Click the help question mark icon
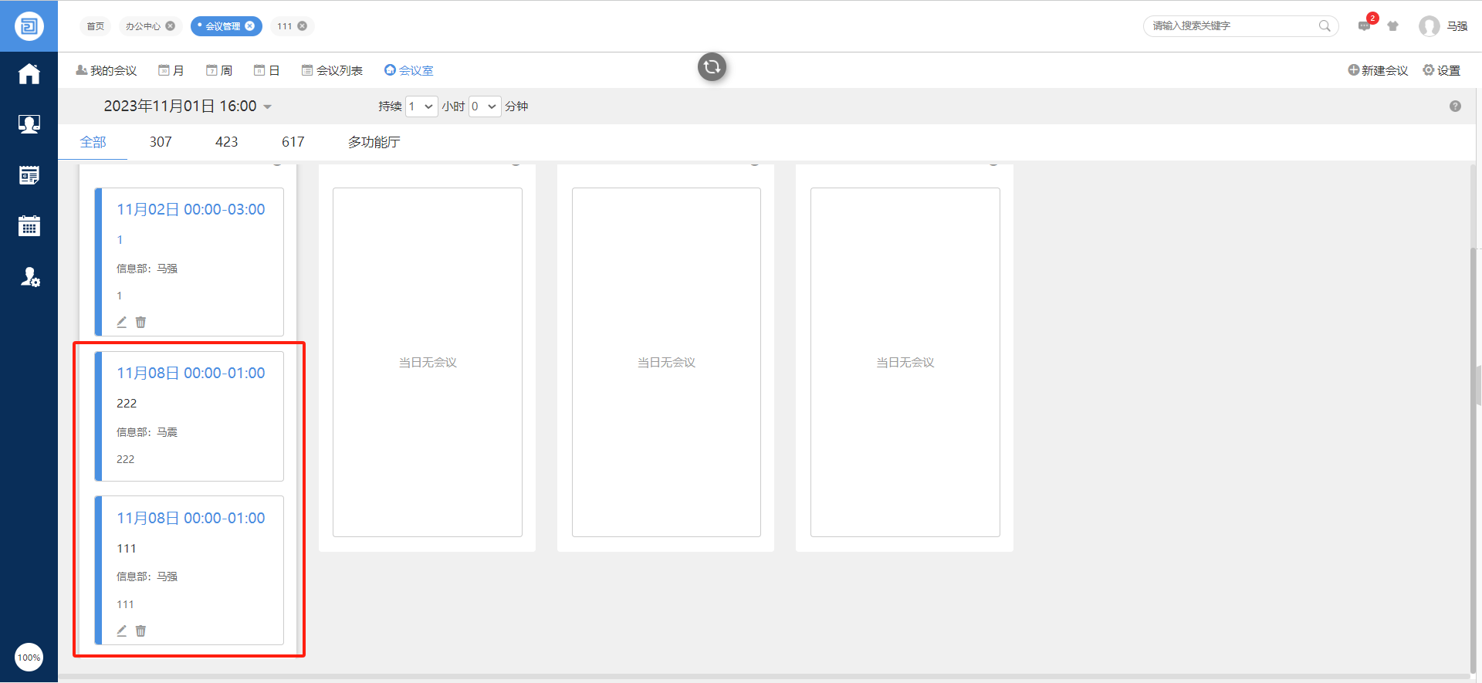The width and height of the screenshot is (1482, 683). [1455, 107]
